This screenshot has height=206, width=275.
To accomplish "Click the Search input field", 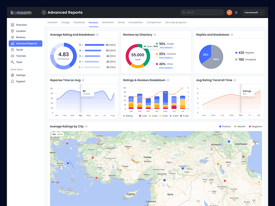I will point(202,13).
